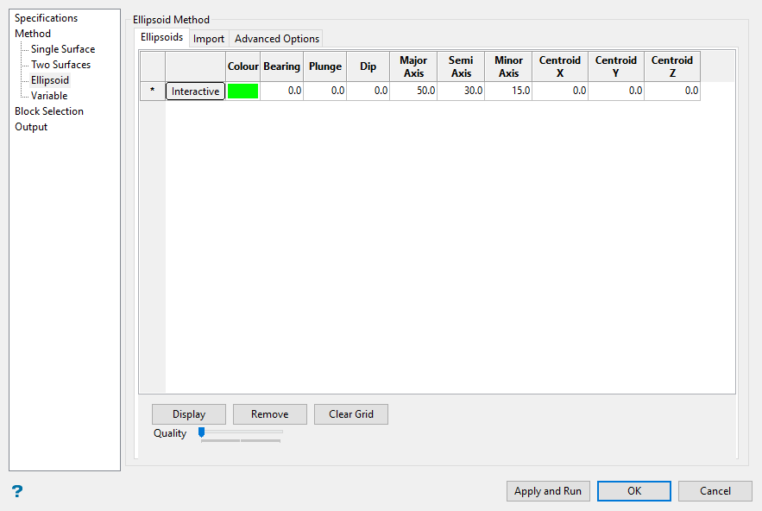Click the Interactive button in the grid row
Screen dimensions: 762x511
pyautogui.click(x=195, y=91)
